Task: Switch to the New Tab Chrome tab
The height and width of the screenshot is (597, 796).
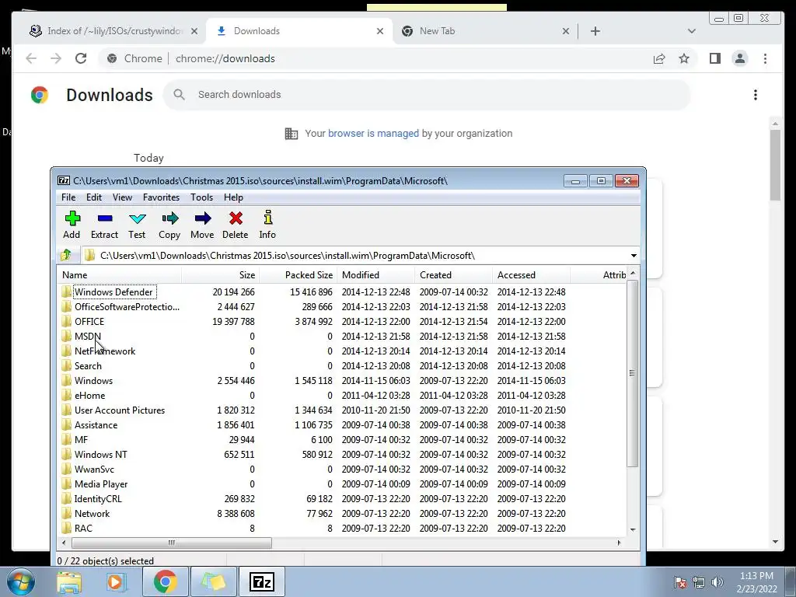Action: (x=484, y=31)
